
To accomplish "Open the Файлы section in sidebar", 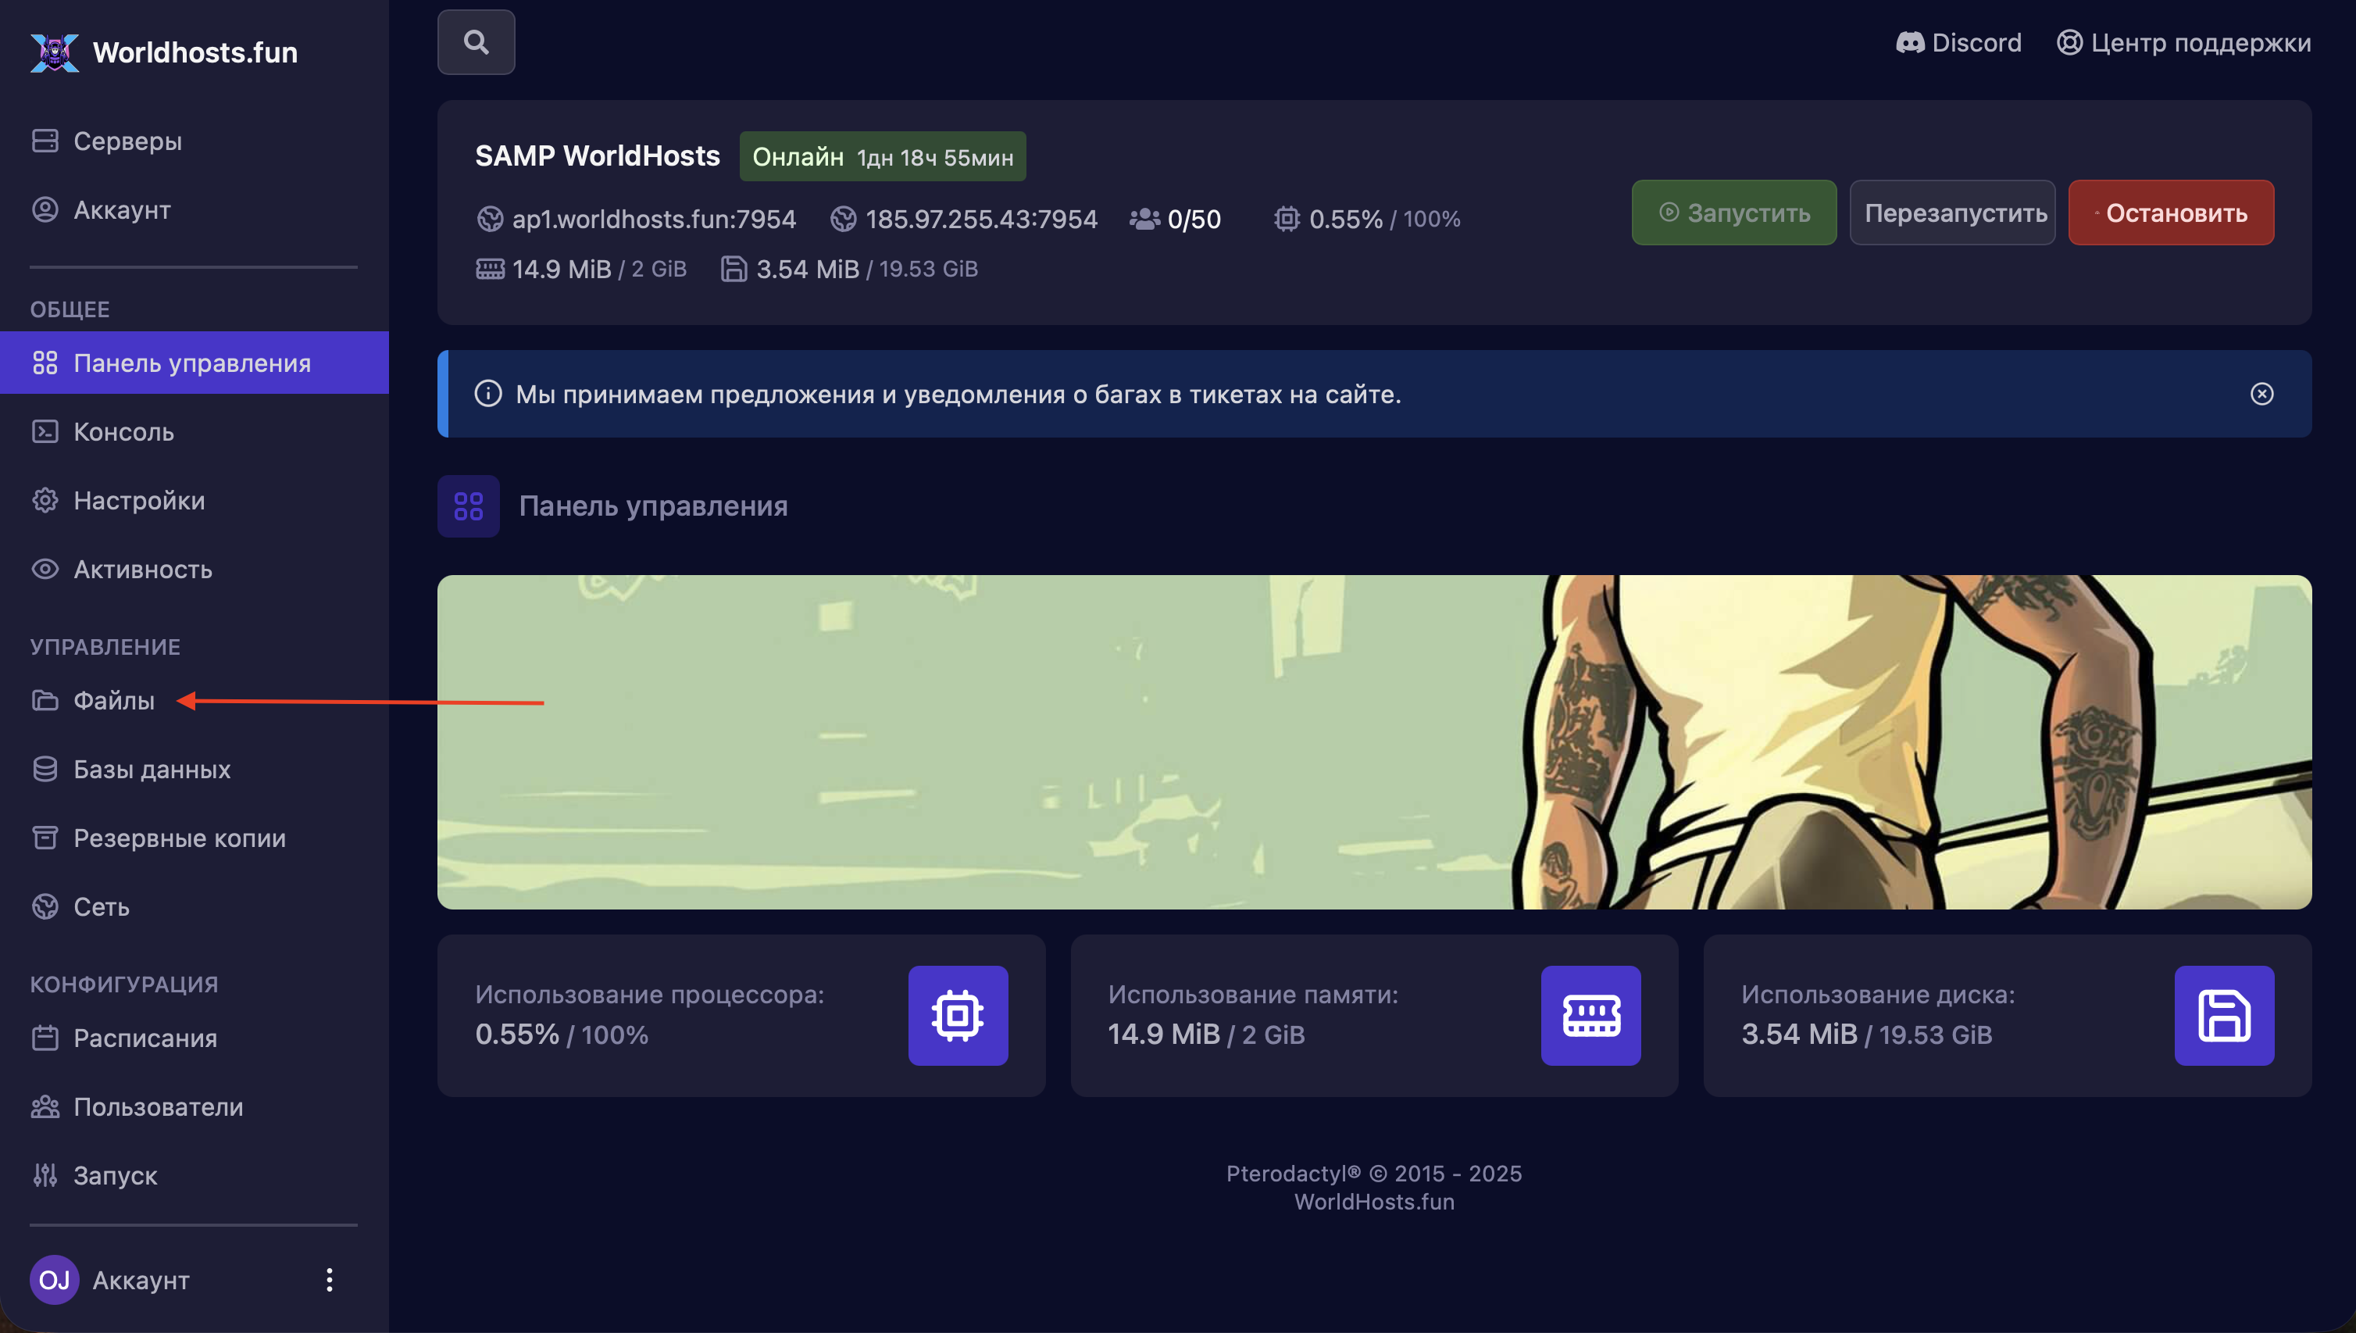I will point(113,700).
